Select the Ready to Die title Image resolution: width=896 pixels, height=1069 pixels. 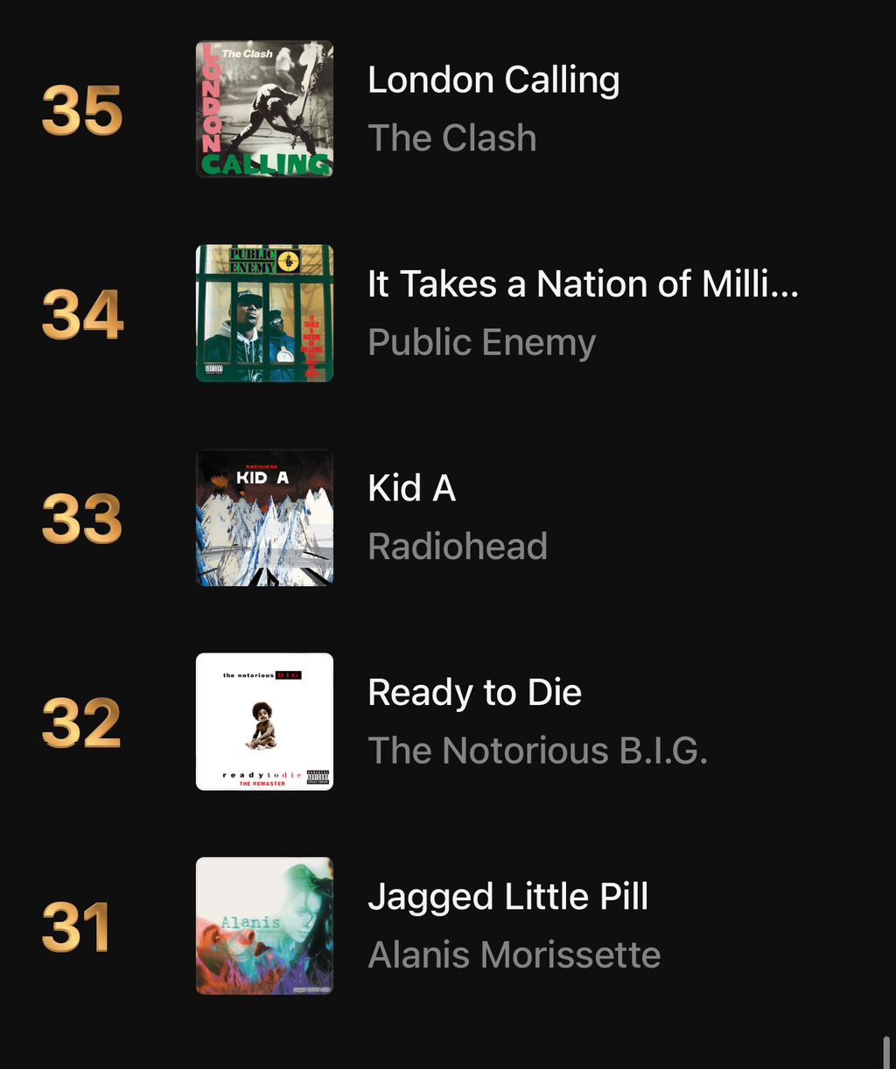coord(474,693)
